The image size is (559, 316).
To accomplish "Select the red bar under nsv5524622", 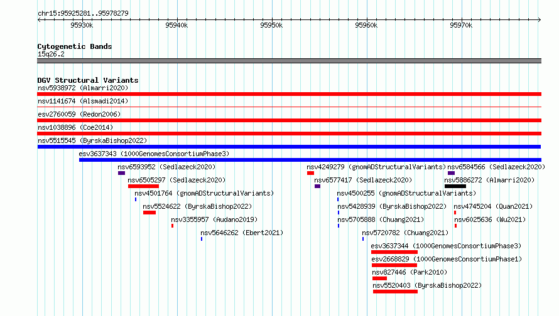I will [x=149, y=213].
